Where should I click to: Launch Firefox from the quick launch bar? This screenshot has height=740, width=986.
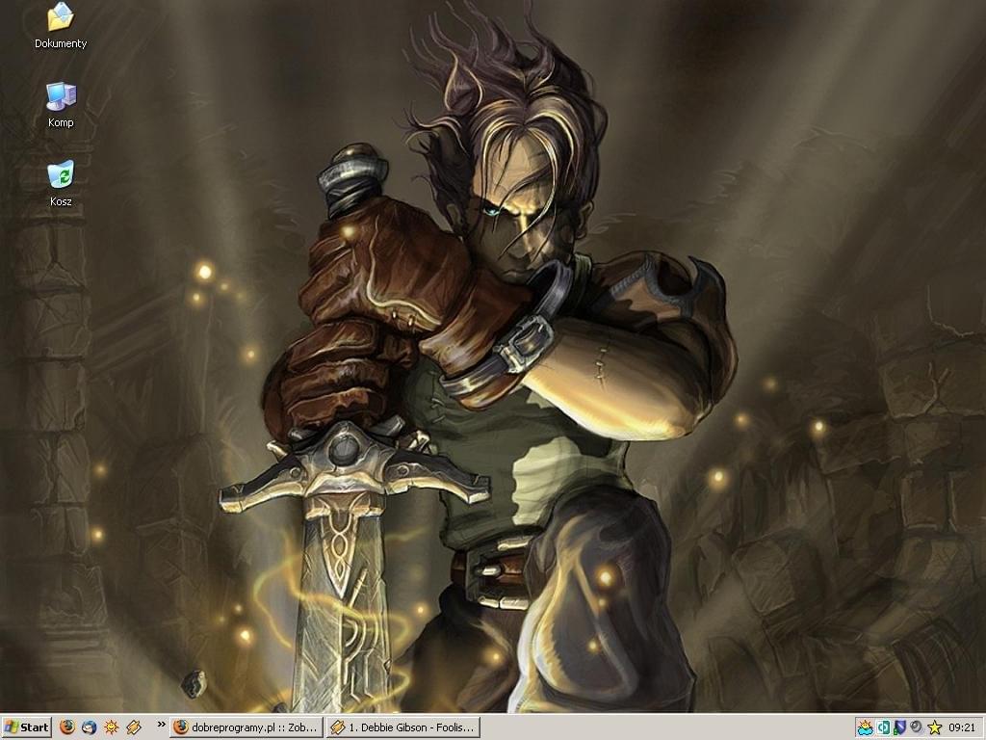66,727
